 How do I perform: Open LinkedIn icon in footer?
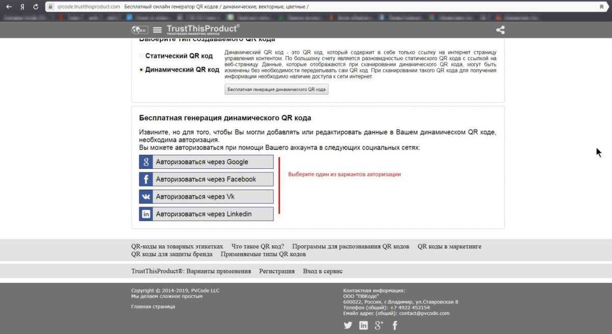[x=364, y=325]
